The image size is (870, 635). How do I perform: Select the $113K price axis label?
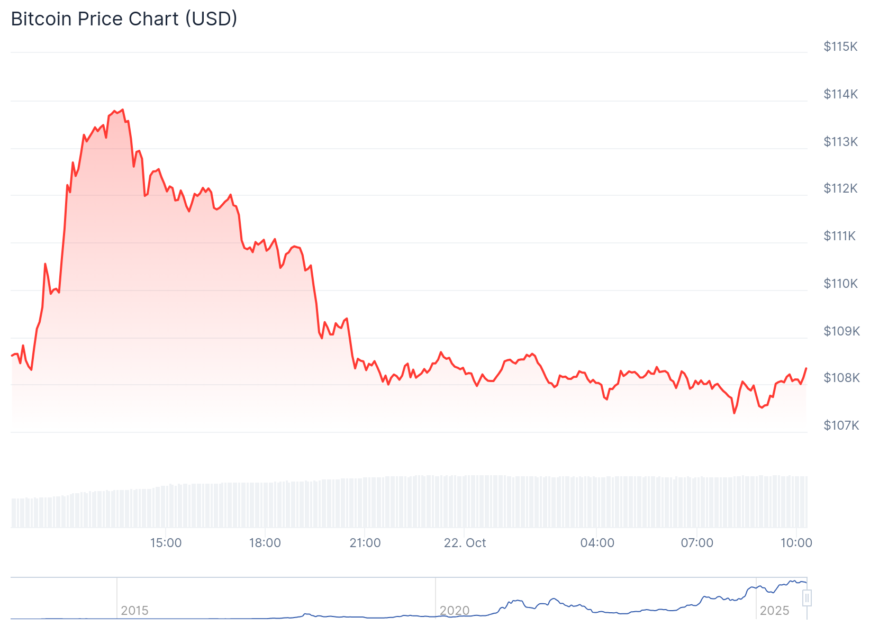(x=840, y=142)
